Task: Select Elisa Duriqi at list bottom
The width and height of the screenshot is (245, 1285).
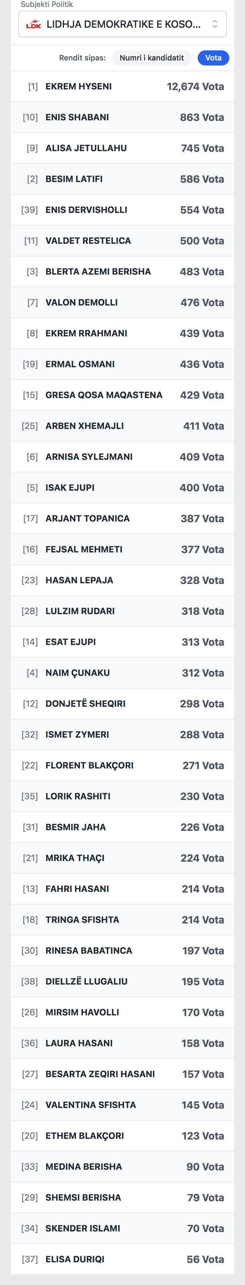Action: pyautogui.click(x=122, y=1259)
